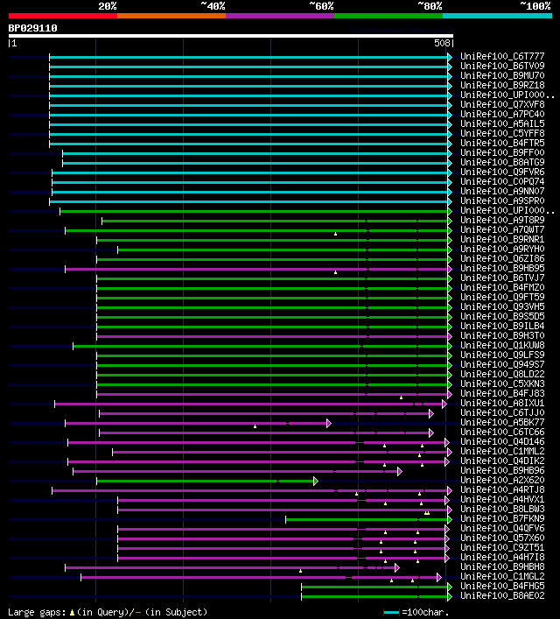This screenshot has height=619, width=560.
Task: Click the arrowhead ending the A5BK77 alignment
Action: 329,424
